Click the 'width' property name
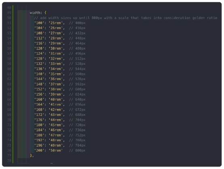This screenshot has height=169, width=224. coord(35,13)
